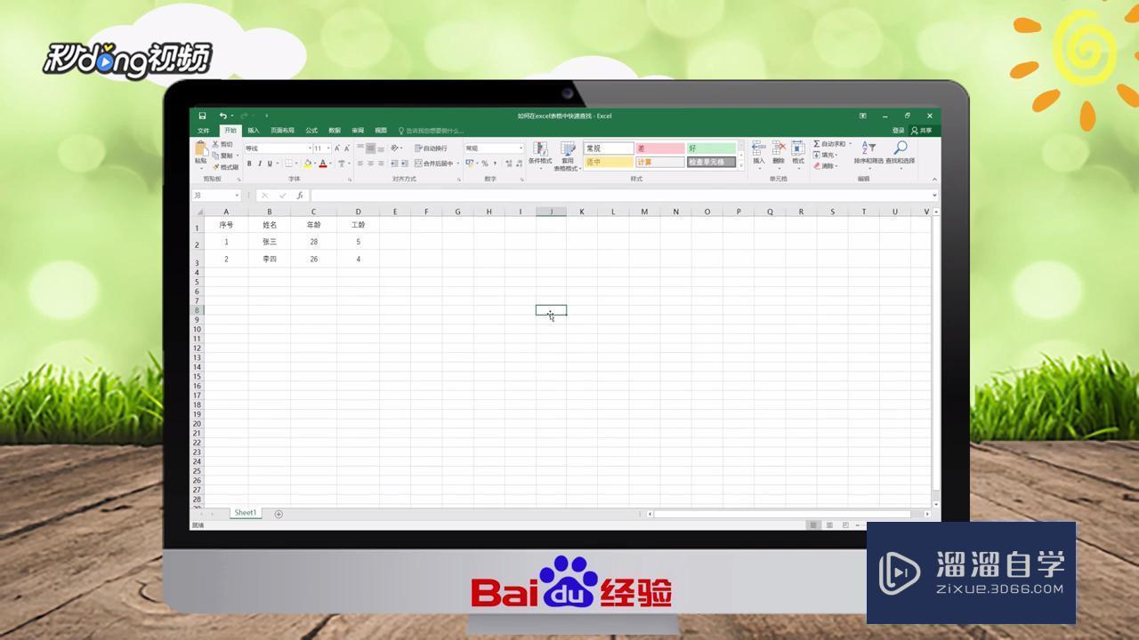
Task: Apply the Normal (常规) cell style
Action: (609, 148)
